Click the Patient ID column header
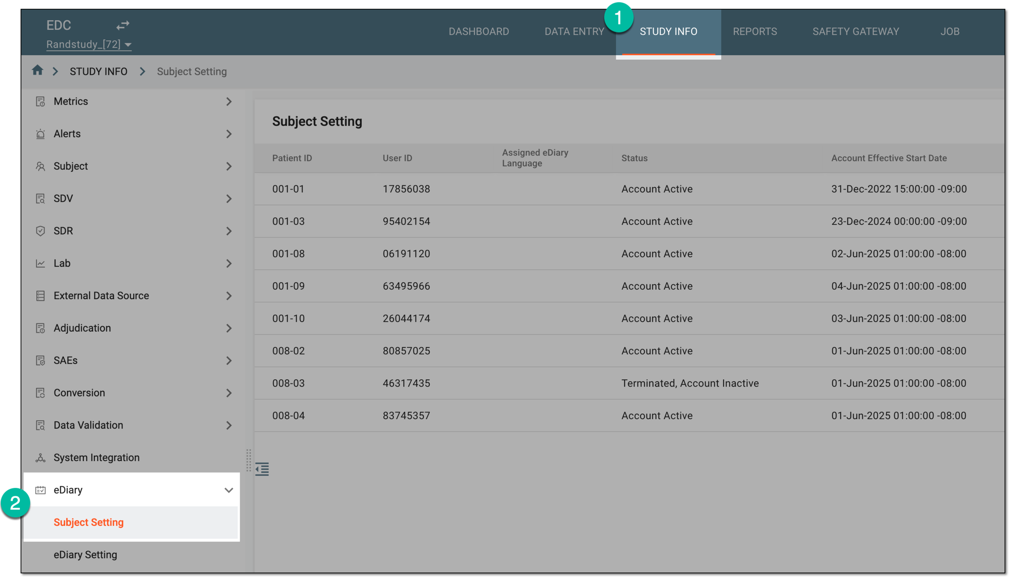The width and height of the screenshot is (1009, 577). [x=292, y=158]
